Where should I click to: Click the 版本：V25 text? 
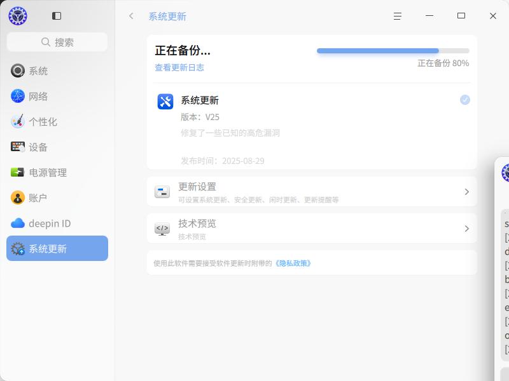(x=200, y=117)
